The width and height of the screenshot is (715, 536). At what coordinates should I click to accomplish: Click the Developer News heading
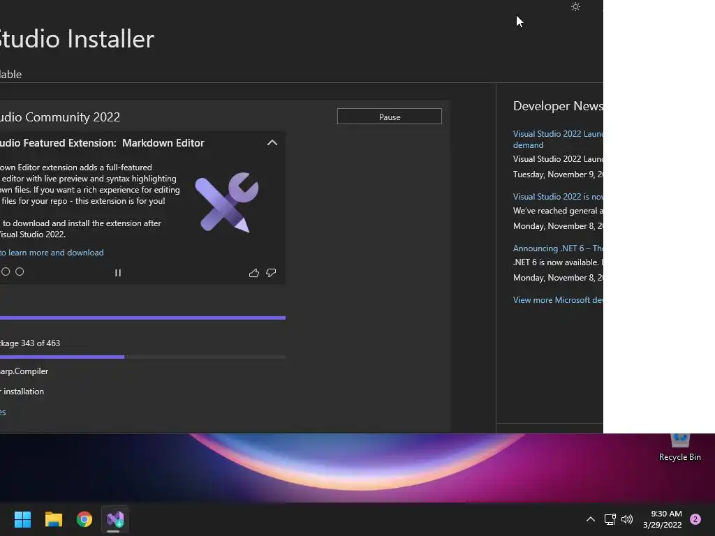(558, 106)
